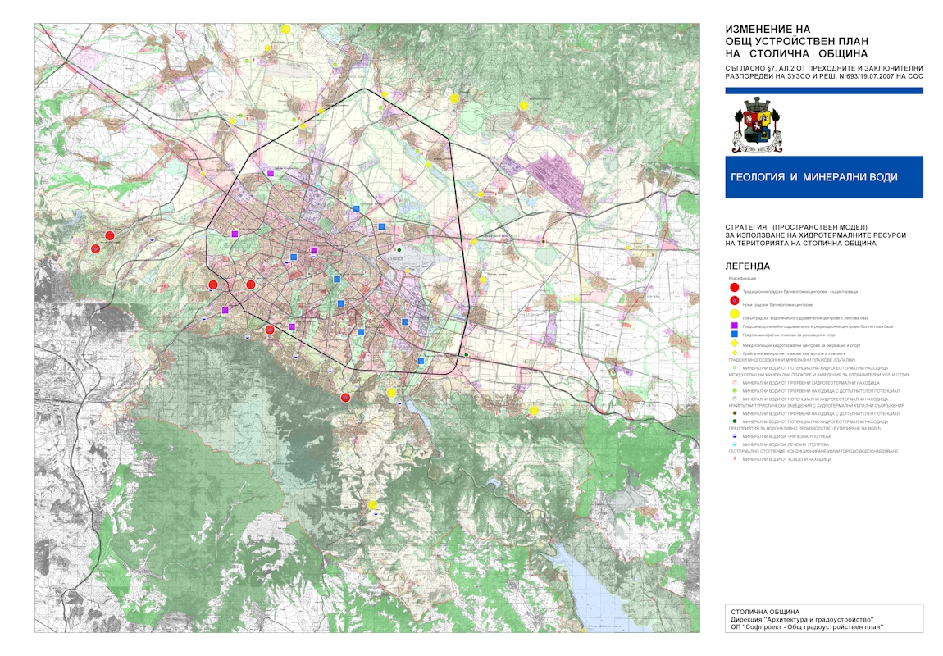Click the blue half-circle symbol for table water

[x=735, y=436]
